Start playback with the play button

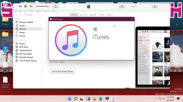click(26, 6)
